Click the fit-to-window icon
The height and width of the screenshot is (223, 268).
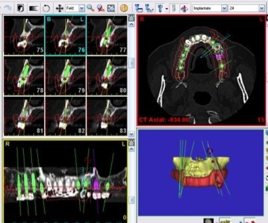pos(111,8)
